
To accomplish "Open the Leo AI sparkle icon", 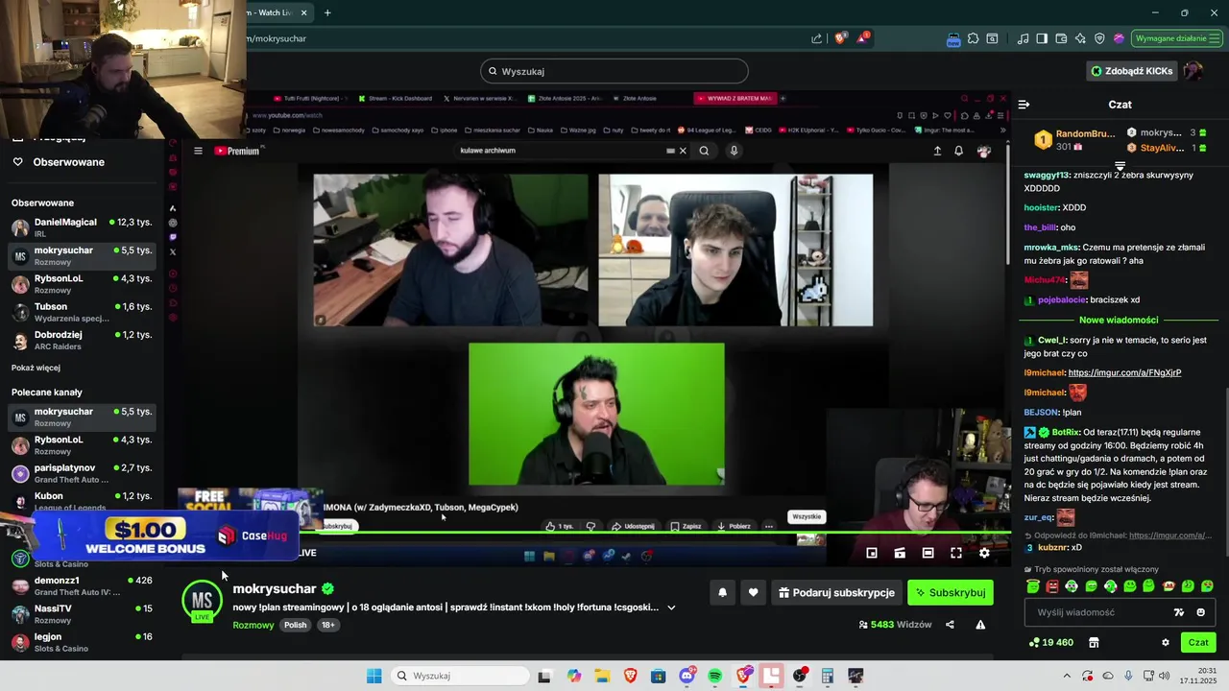I will [x=1080, y=38].
